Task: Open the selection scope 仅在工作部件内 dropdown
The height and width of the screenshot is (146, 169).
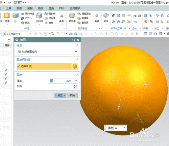Action: [x=18, y=34]
